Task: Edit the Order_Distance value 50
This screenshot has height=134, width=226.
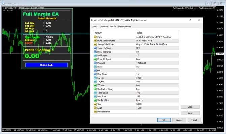Action: [157, 52]
